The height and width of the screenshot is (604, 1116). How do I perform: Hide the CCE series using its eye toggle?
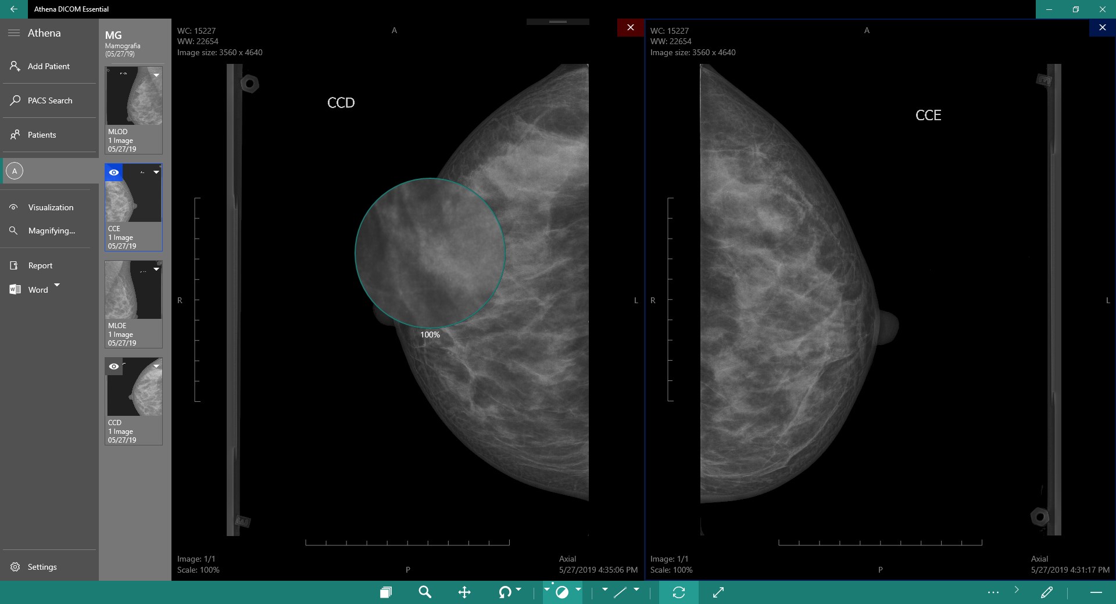coord(114,172)
